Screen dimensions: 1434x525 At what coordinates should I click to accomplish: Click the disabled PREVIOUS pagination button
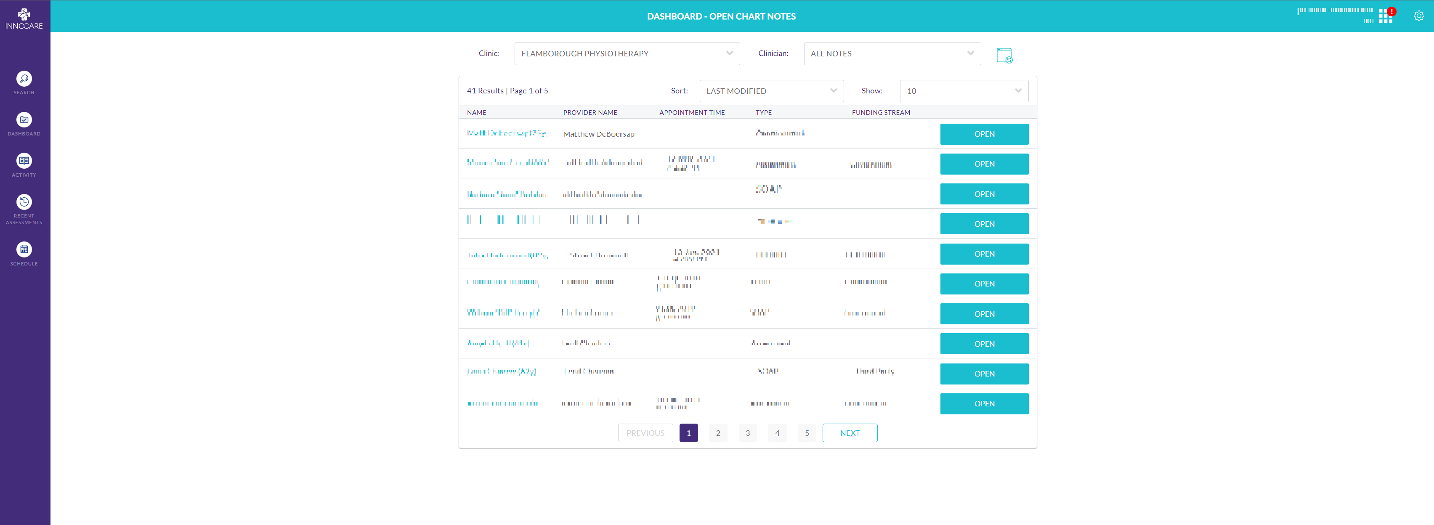pos(645,433)
